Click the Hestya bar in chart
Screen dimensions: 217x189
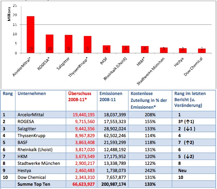[183, 50]
